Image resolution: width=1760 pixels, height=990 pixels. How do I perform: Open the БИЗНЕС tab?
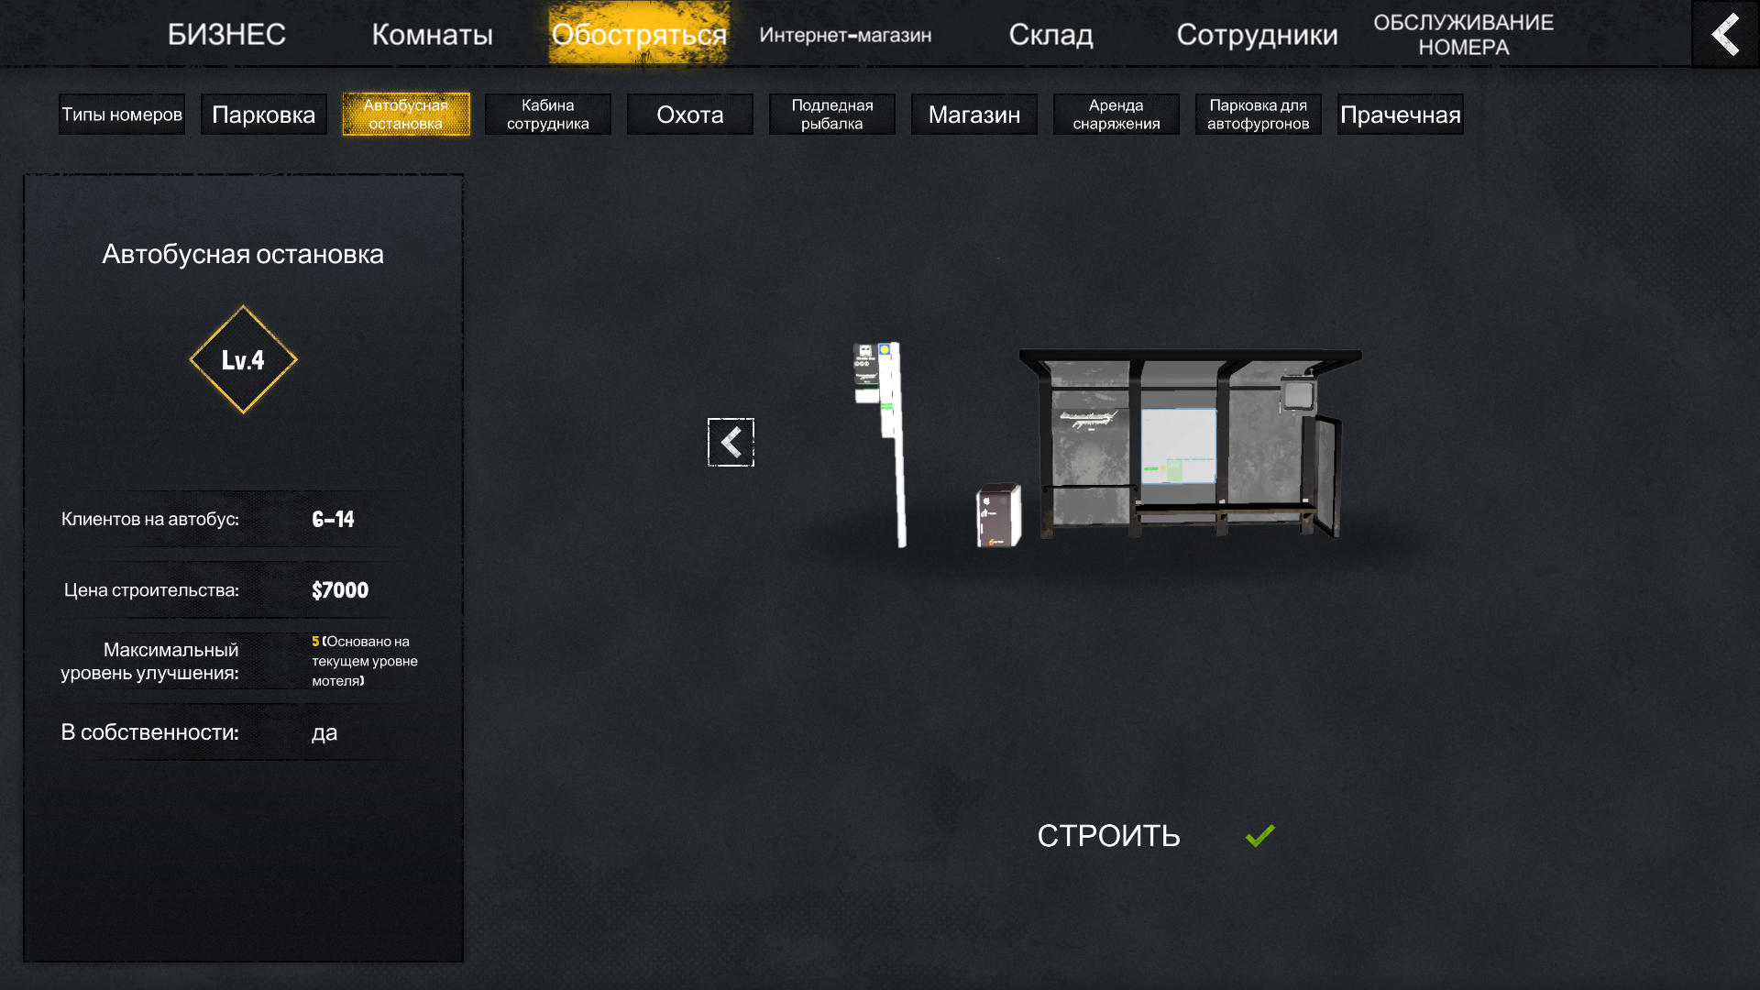[x=226, y=35]
